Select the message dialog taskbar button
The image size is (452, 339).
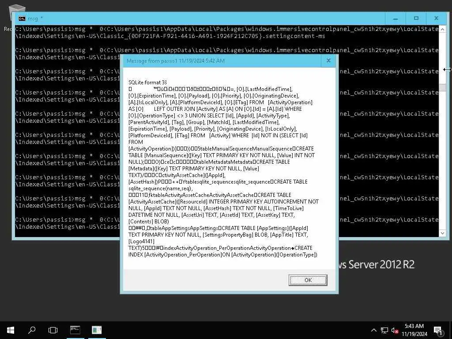click(x=97, y=330)
